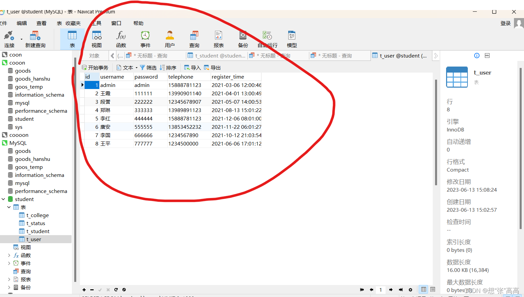
Task: Open the 帮助 menu
Action: (x=138, y=23)
